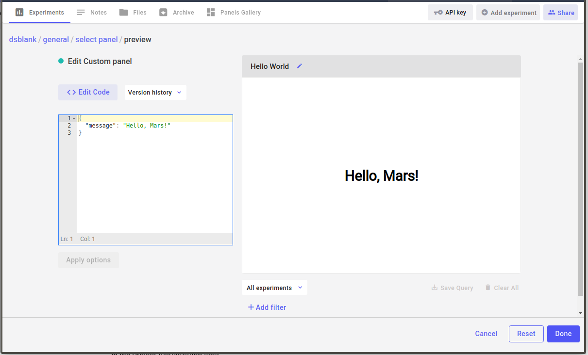Click the Notes lines icon
The height and width of the screenshot is (355, 588).
click(x=81, y=13)
